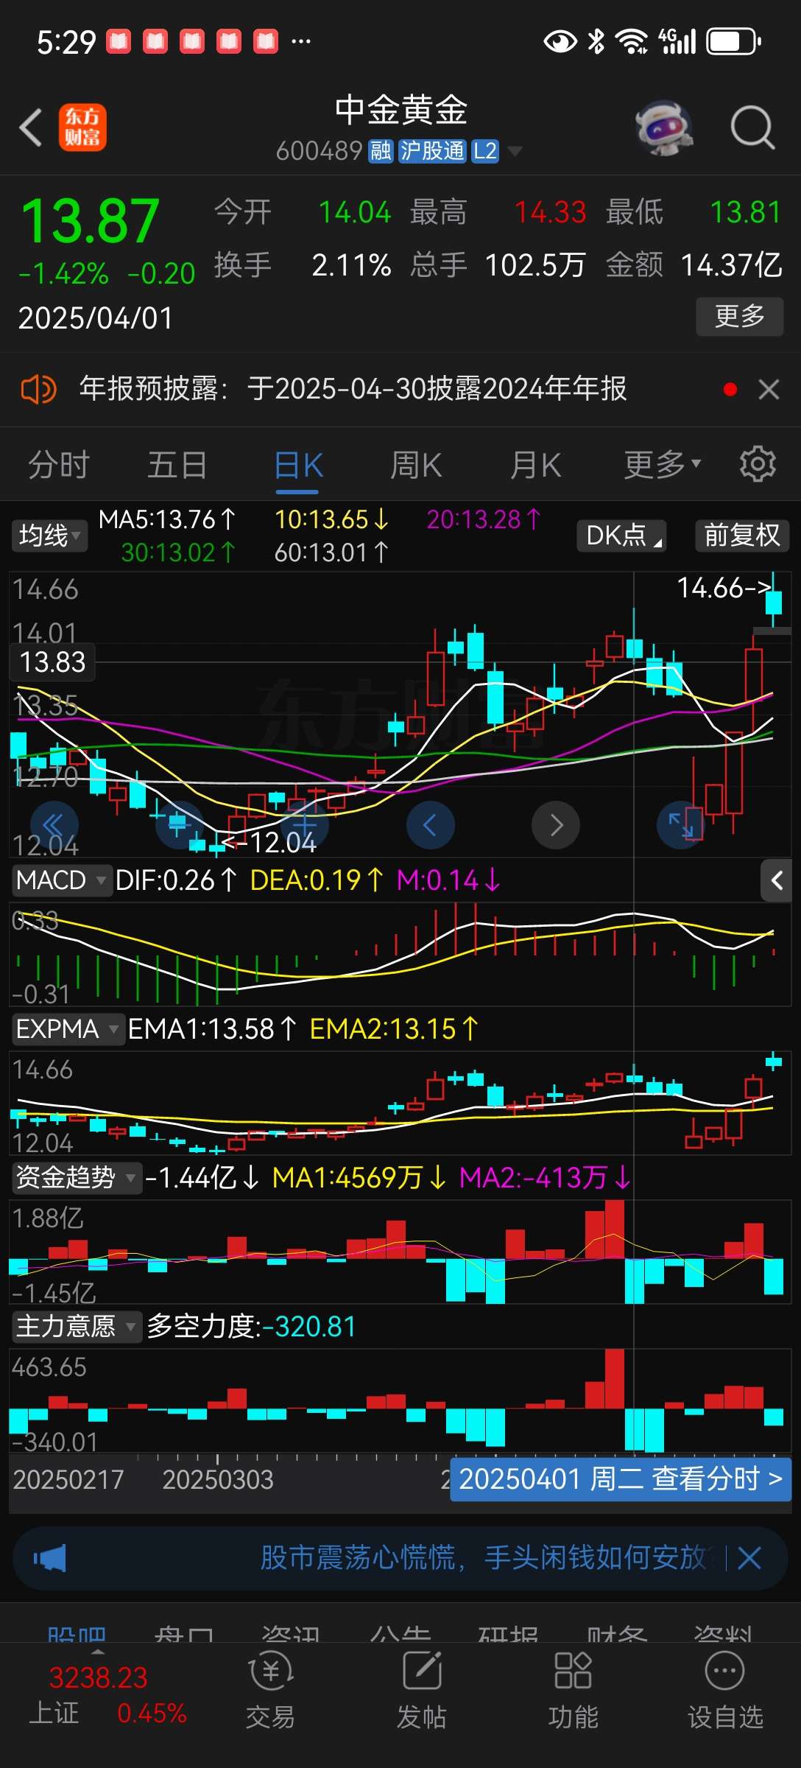
Task: Open the 东方财富 logo icon
Action: point(82,127)
